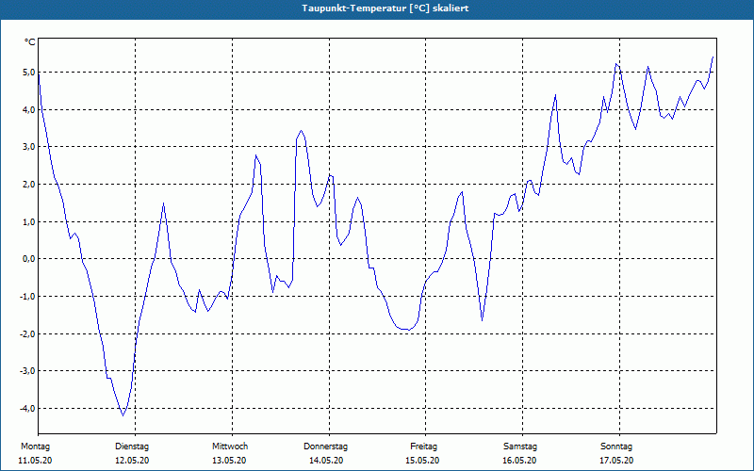Image resolution: width=754 pixels, height=471 pixels.
Task: Select the Samstag day label
Action: (x=520, y=447)
